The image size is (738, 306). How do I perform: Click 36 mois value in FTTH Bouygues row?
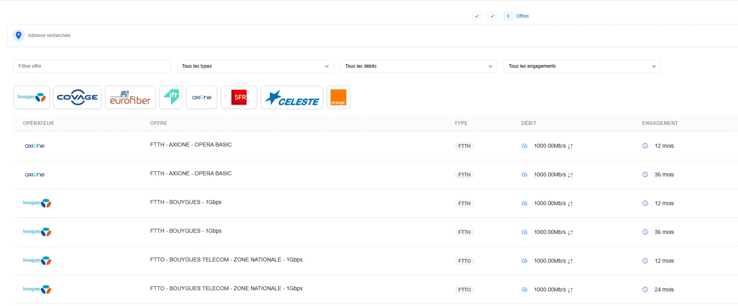pos(664,232)
